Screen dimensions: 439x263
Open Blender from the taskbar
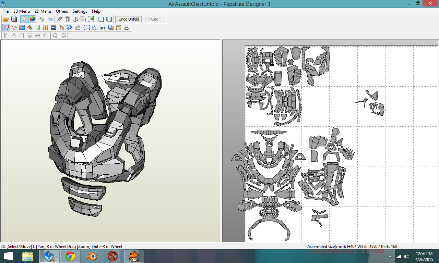(92, 256)
